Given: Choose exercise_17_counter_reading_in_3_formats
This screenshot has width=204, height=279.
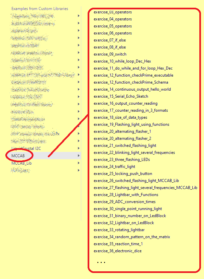Looking at the screenshot, I should click(131, 110).
